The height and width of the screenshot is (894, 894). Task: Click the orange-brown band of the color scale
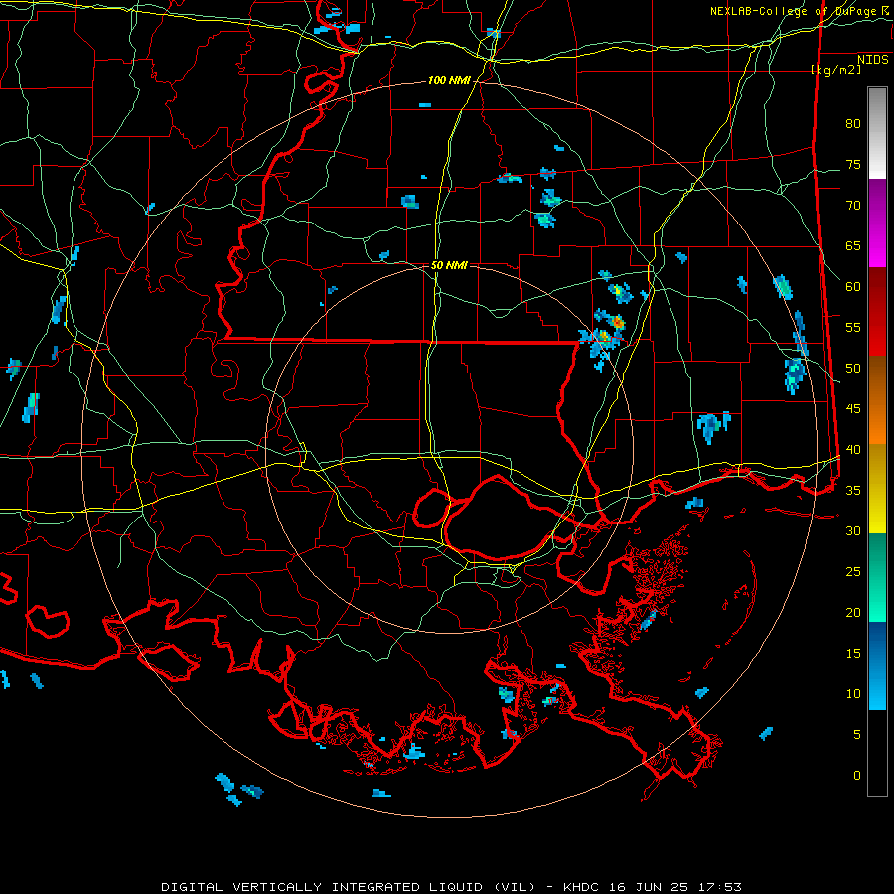coord(877,399)
